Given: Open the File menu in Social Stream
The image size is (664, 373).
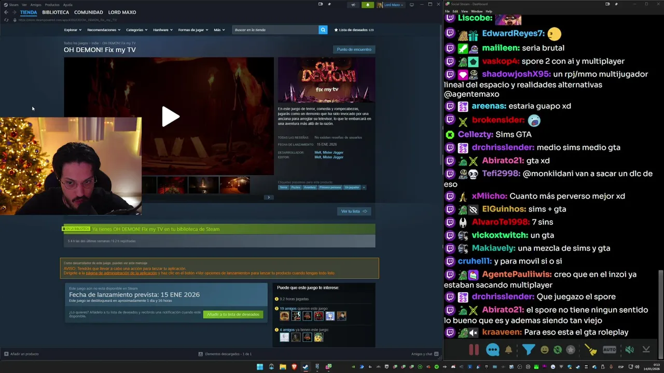Looking at the screenshot, I should [447, 11].
